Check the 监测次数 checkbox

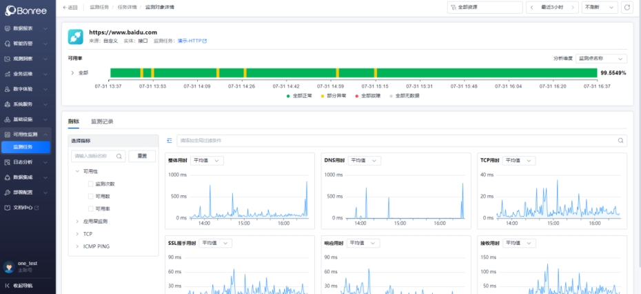pos(90,184)
